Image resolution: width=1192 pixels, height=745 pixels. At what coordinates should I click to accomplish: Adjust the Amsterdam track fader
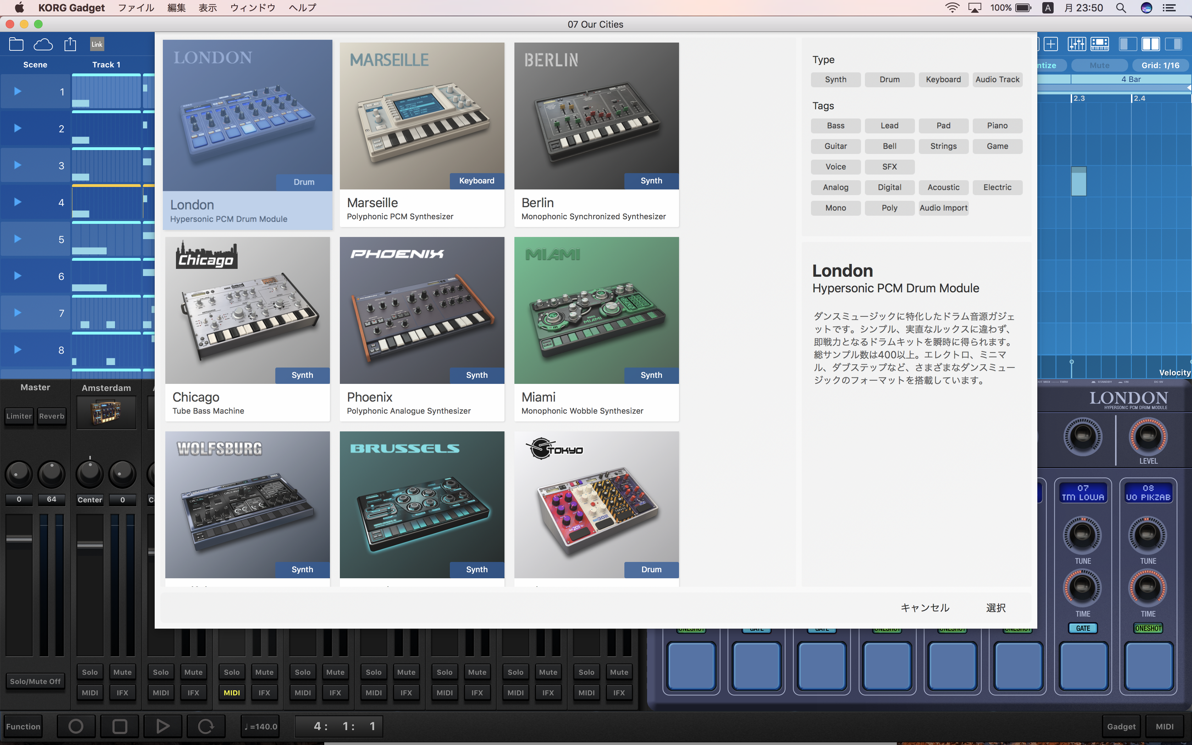(90, 545)
